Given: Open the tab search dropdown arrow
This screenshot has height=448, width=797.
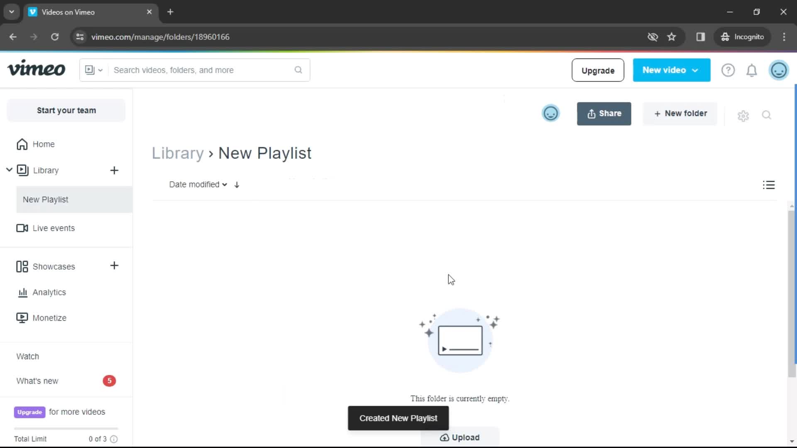Looking at the screenshot, I should click(x=12, y=12).
